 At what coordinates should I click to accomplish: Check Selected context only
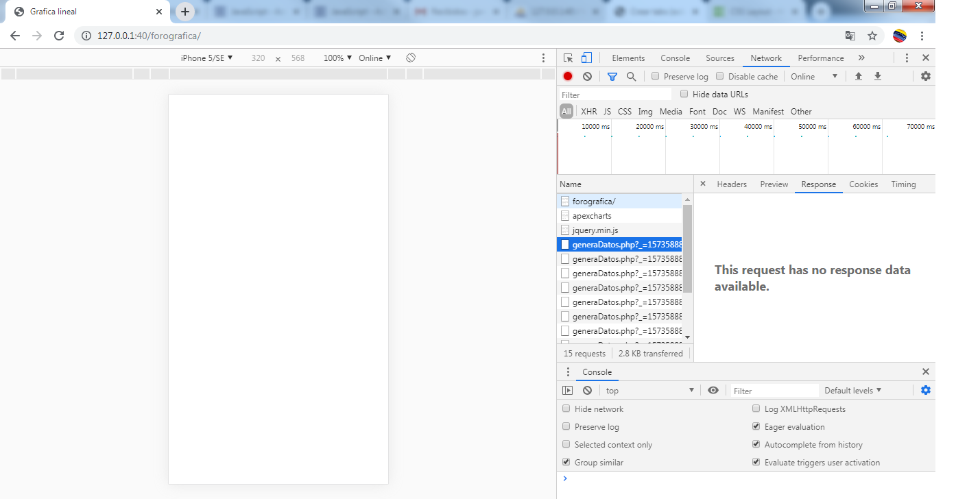point(566,444)
